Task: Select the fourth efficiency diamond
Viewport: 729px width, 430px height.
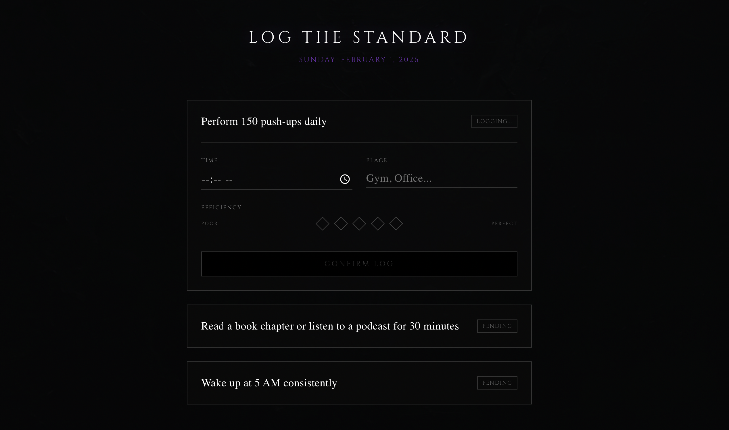Action: click(x=377, y=224)
